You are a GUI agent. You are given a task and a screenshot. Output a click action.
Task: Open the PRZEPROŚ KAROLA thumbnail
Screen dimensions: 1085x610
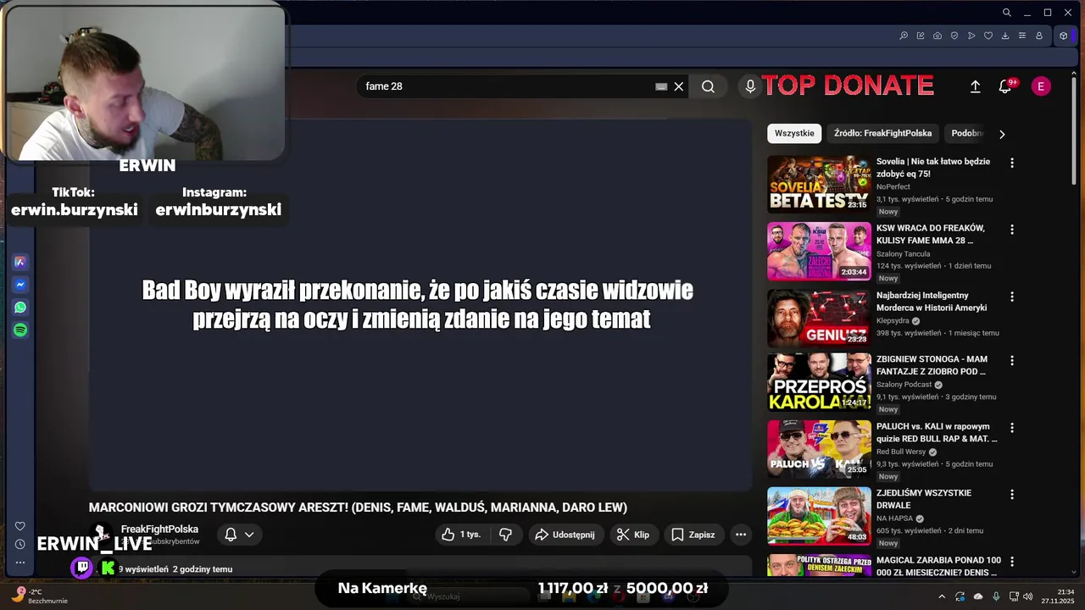click(819, 381)
